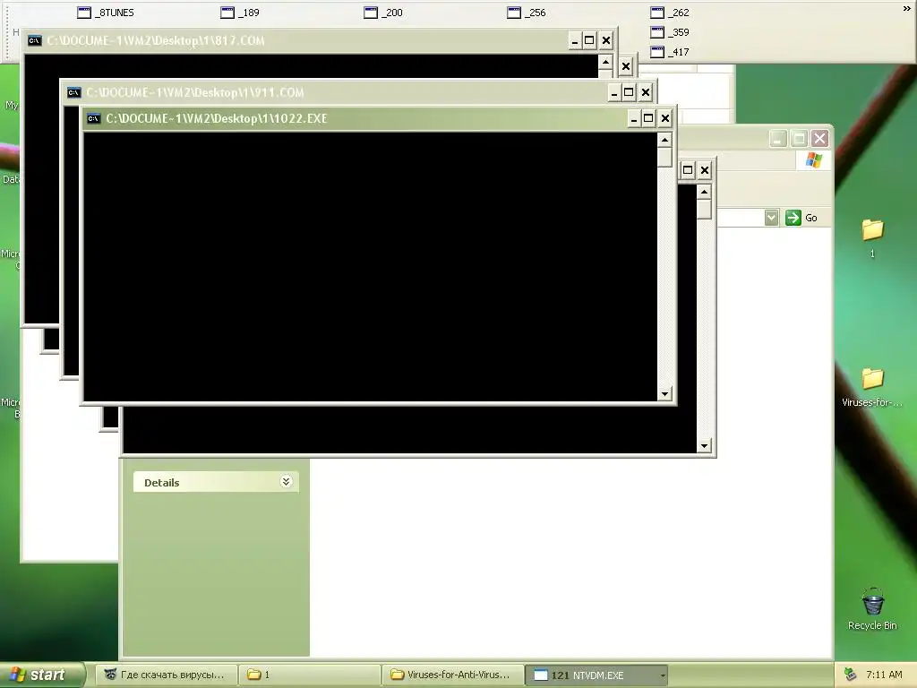Click scroll-up arrow in 817.COM window
This screenshot has height=688, width=917.
coord(605,62)
